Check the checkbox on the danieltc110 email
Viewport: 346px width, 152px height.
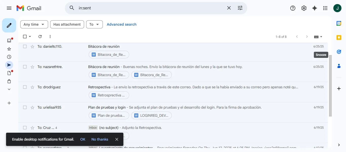[x=25, y=46]
